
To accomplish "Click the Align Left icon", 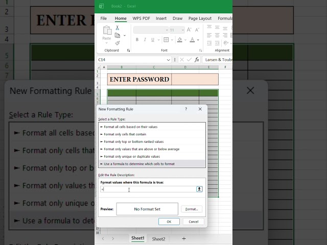I will tap(209, 35).
